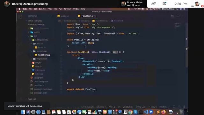Open the View menu

click(x=50, y=9)
